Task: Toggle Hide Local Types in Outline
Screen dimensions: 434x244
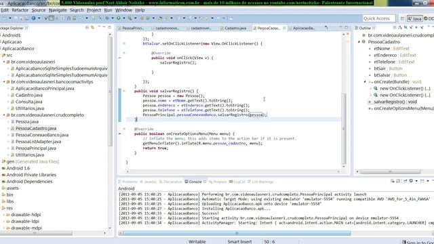Action: pyautogui.click(x=422, y=27)
